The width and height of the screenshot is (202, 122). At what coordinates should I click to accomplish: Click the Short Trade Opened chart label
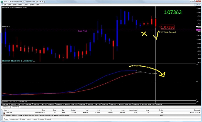click(x=167, y=32)
